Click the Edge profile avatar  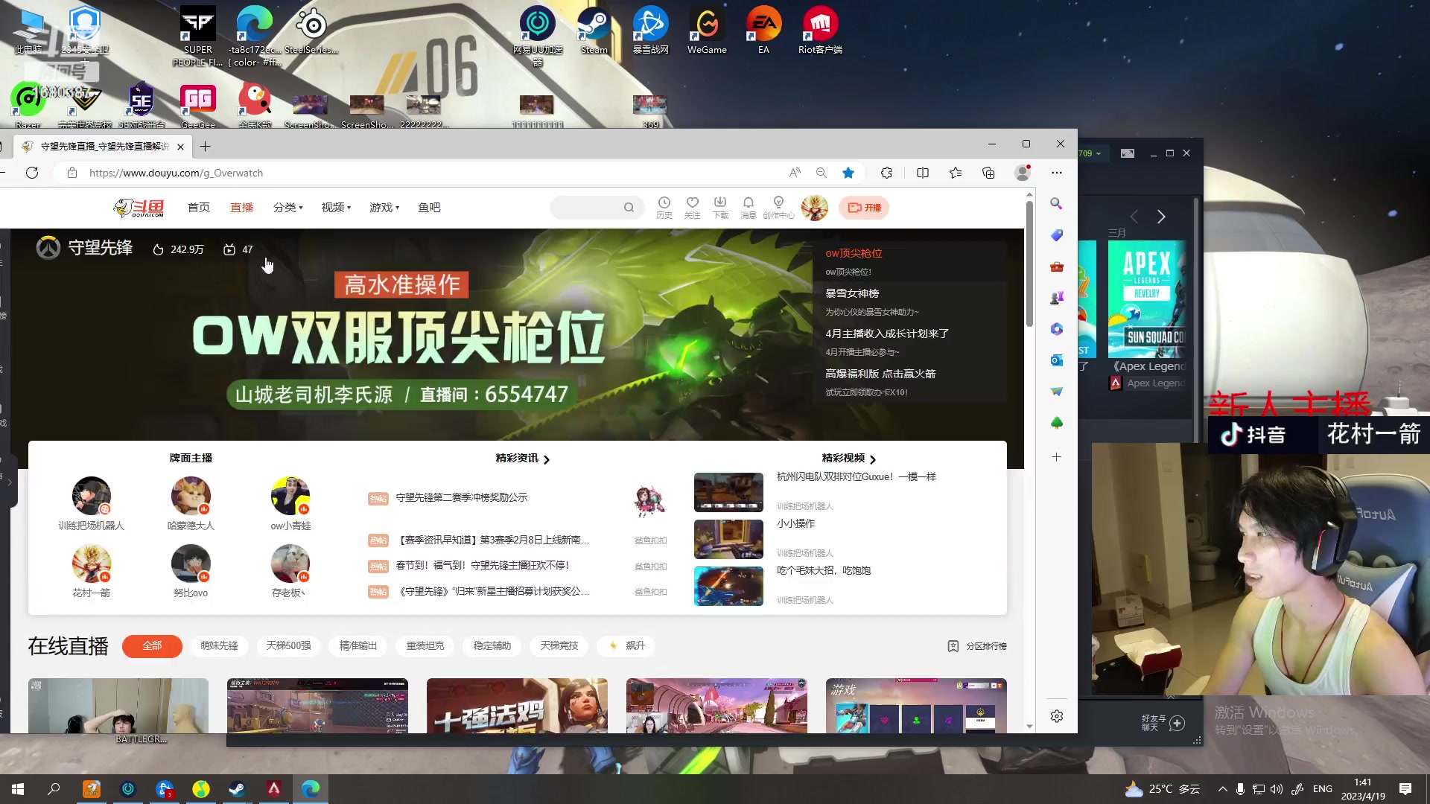click(1023, 173)
